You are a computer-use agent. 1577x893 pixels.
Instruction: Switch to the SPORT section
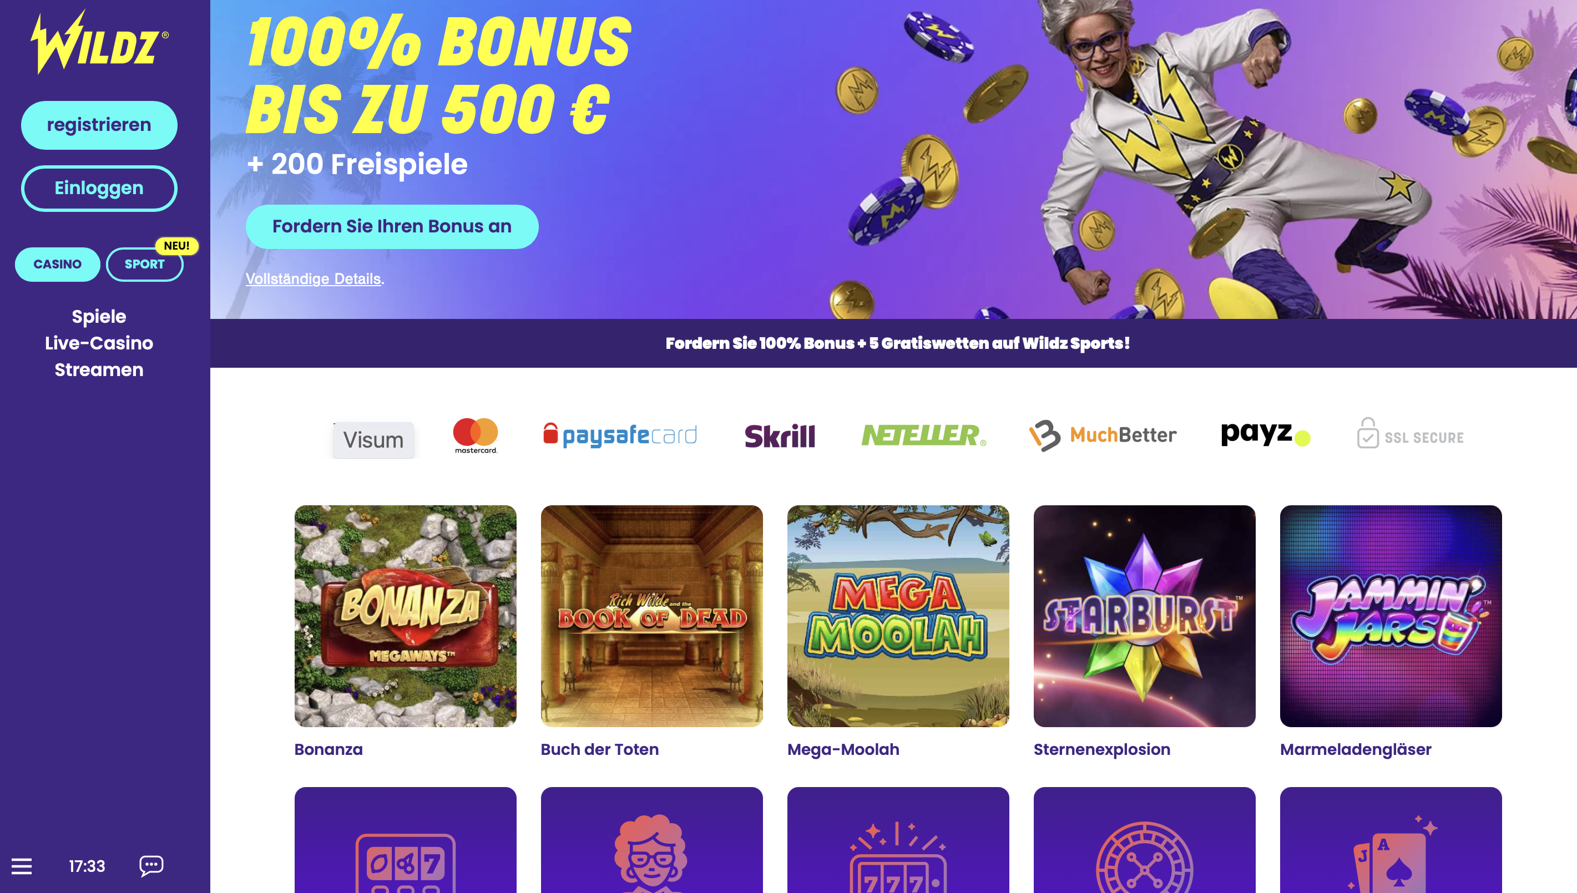pyautogui.click(x=145, y=265)
